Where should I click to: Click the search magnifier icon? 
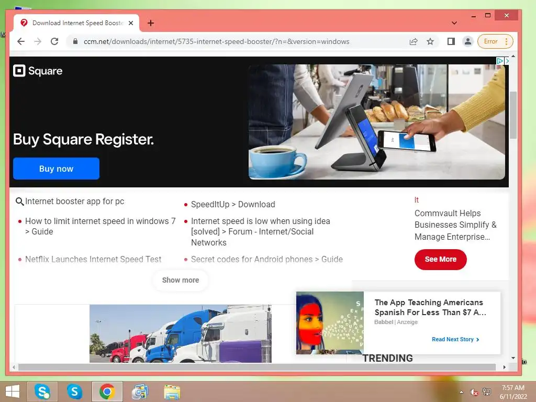pos(19,202)
